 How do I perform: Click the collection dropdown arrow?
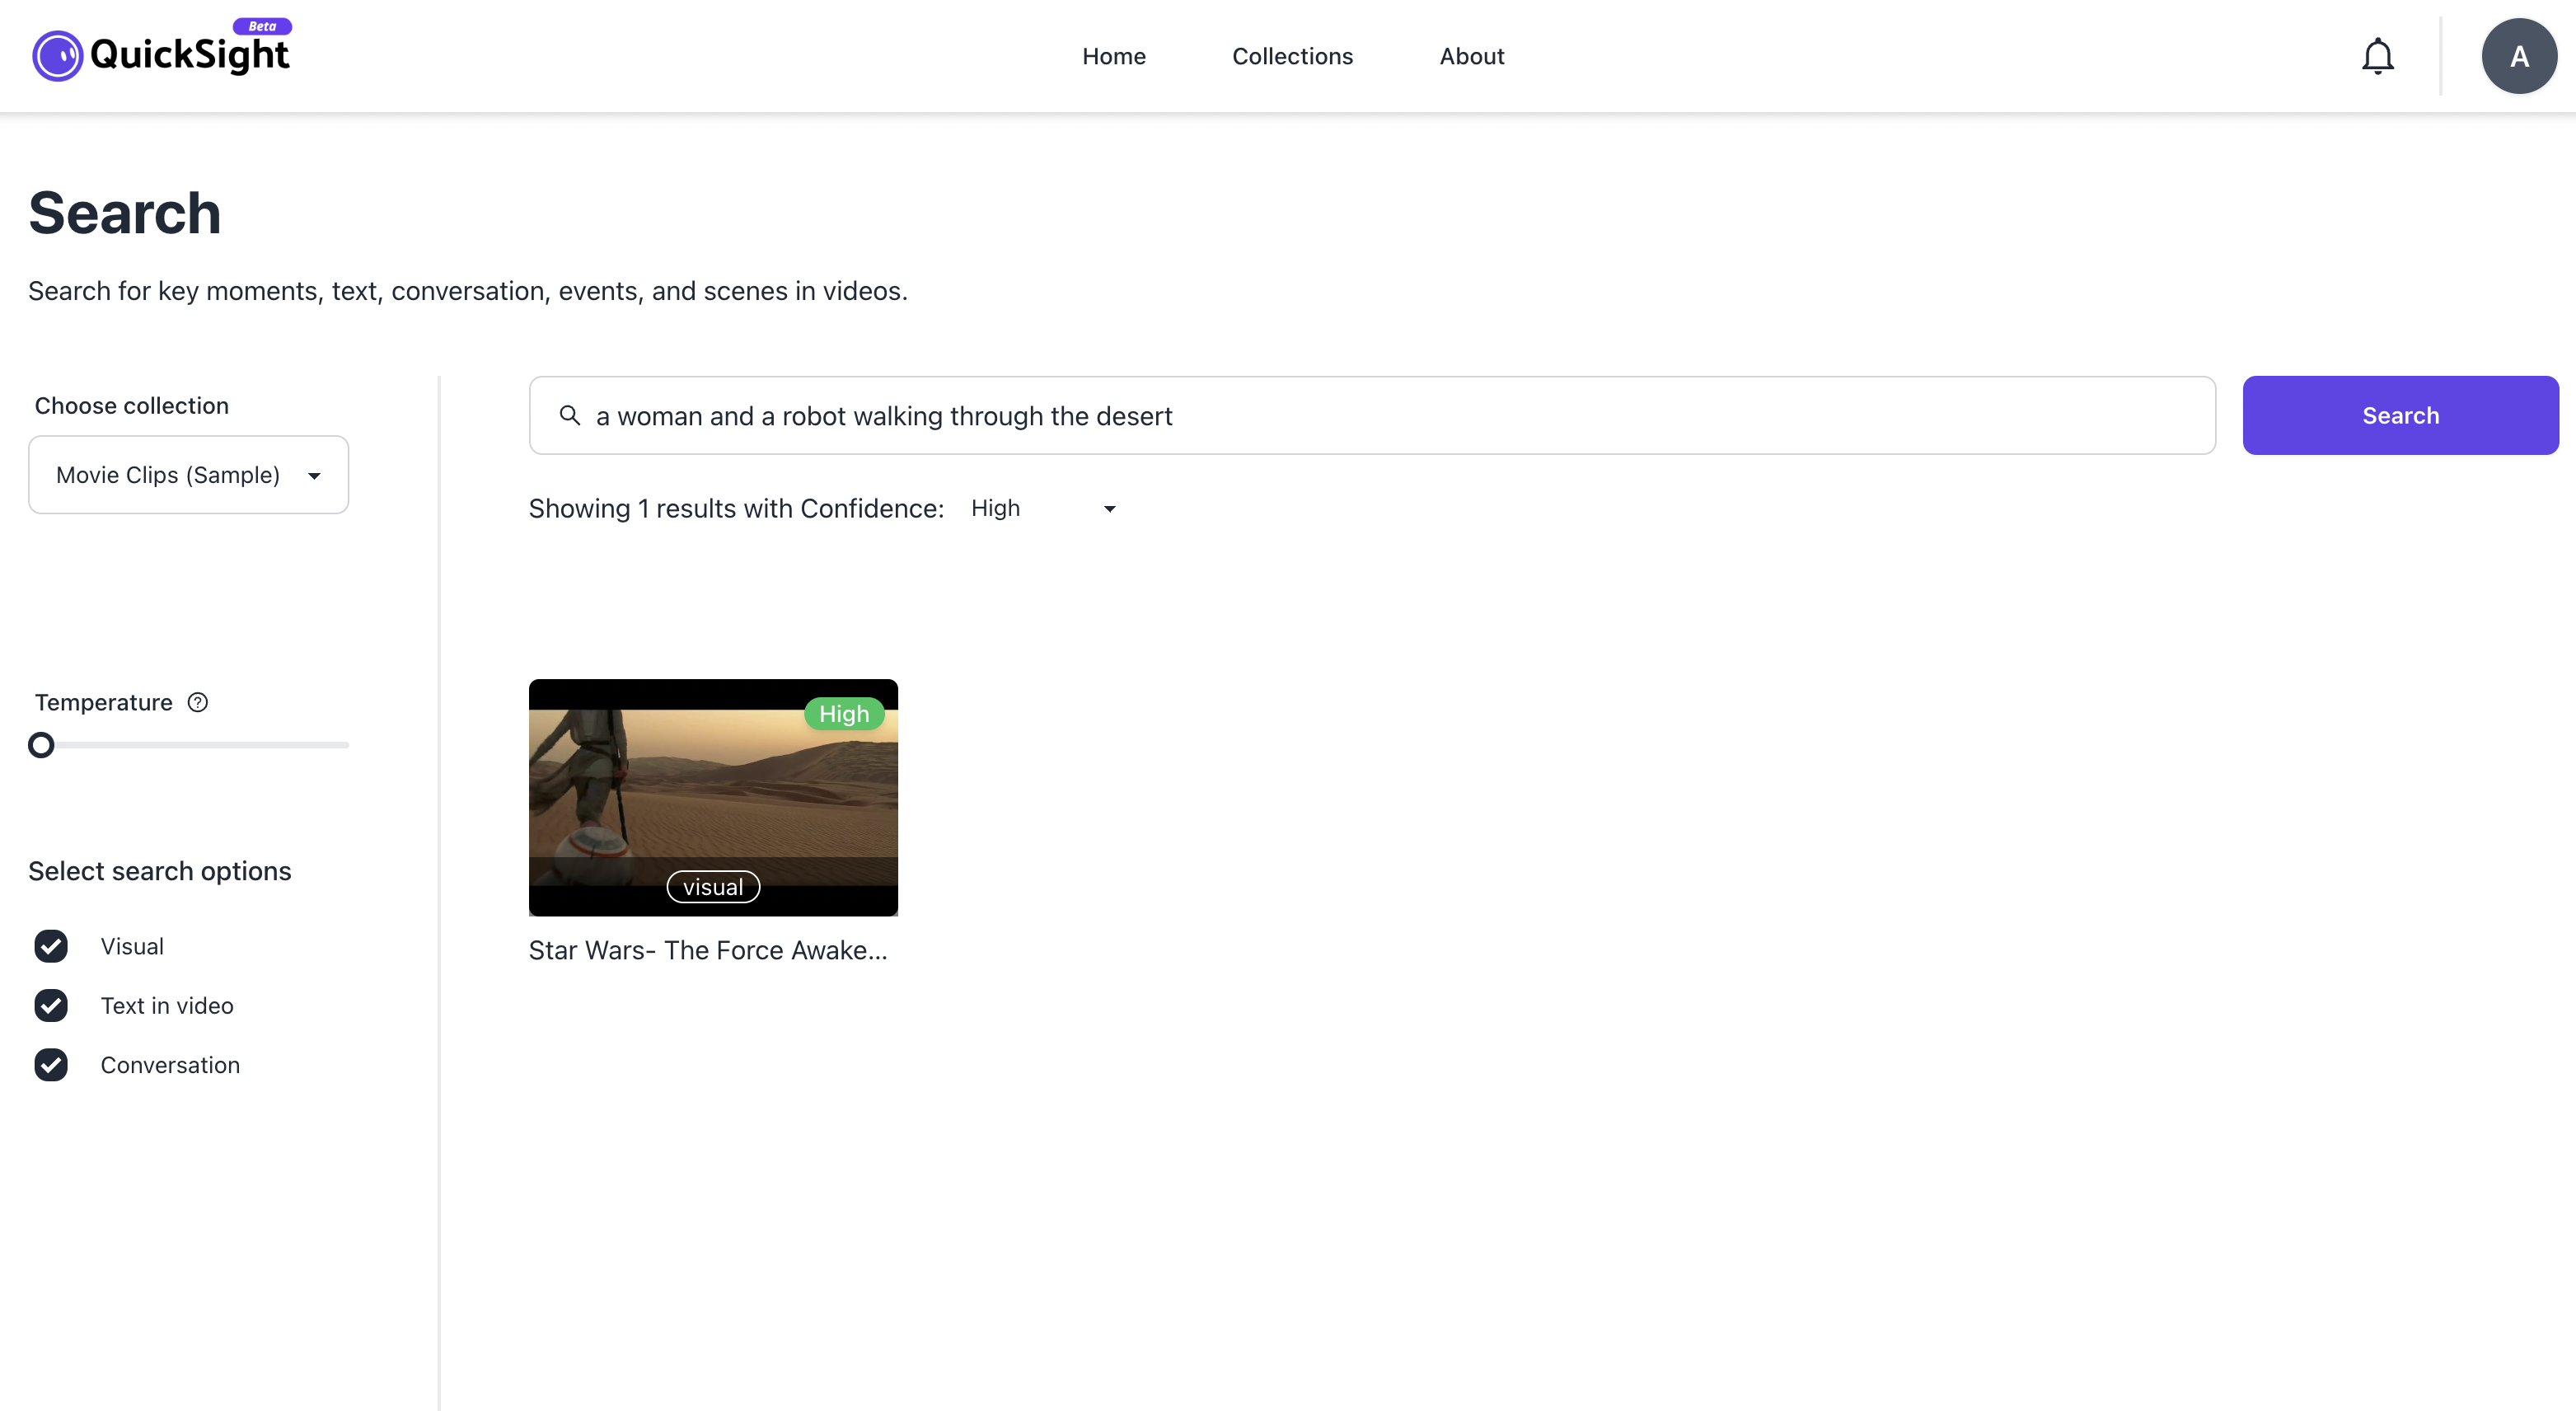click(314, 476)
